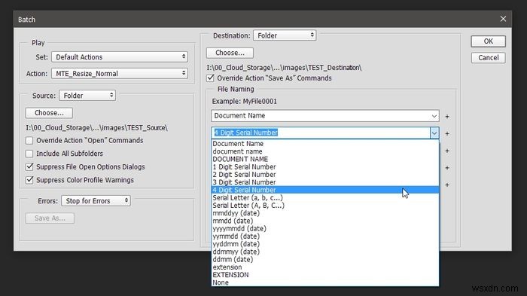Screen dimensions: 527x296
Task: Select yyyymmdd (date) option
Action: [325, 229]
